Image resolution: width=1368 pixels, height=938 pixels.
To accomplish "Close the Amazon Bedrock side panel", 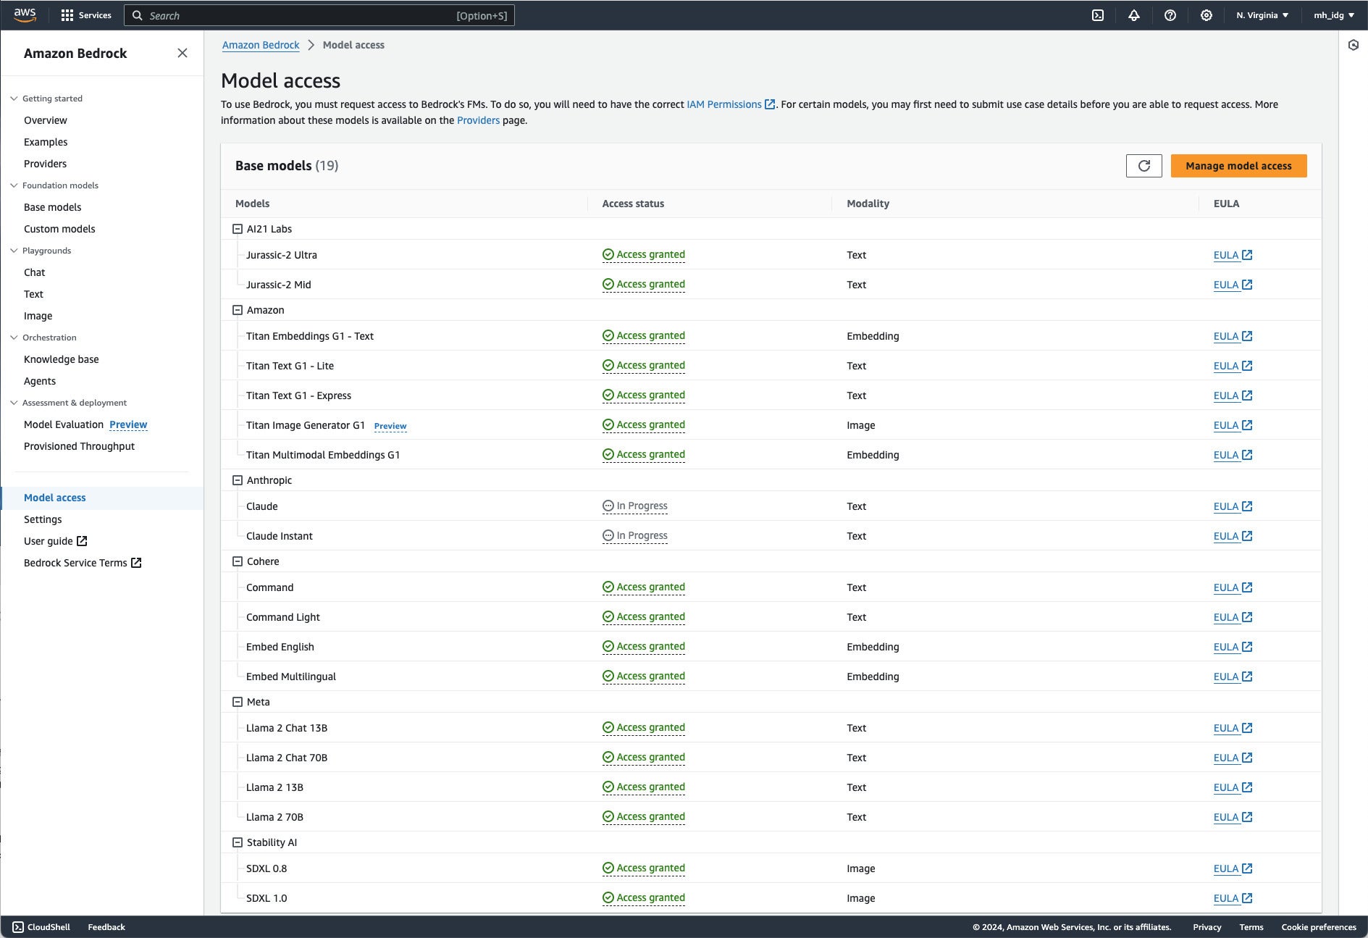I will (x=182, y=53).
